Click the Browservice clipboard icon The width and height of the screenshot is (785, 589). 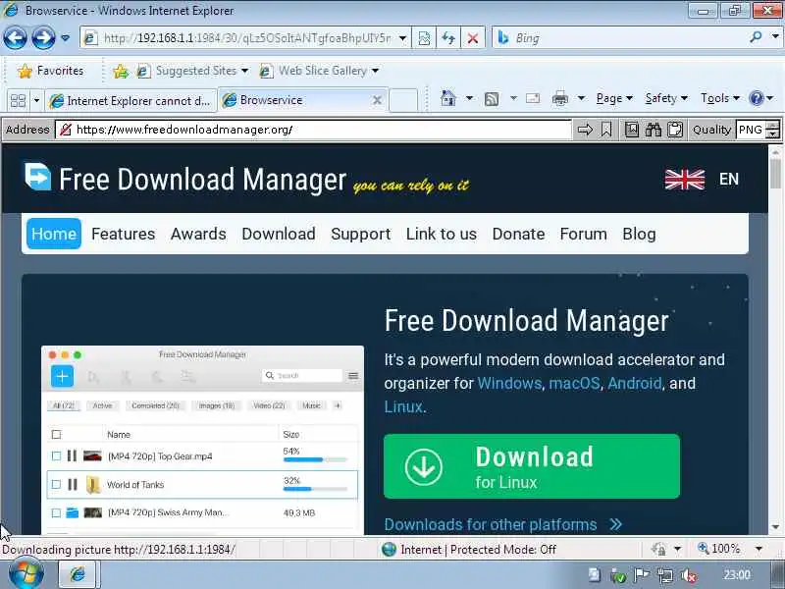(x=675, y=131)
